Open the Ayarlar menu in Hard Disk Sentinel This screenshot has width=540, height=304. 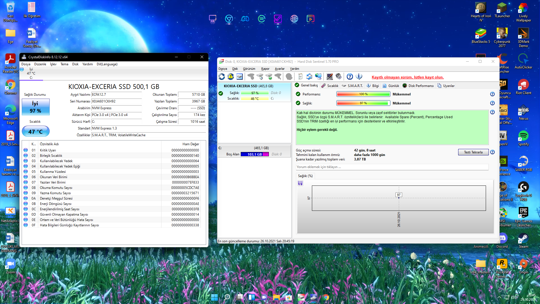pyautogui.click(x=280, y=69)
